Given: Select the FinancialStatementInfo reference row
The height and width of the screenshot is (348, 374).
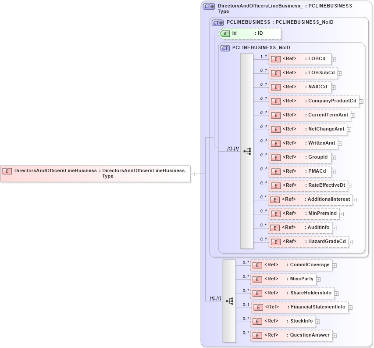Looking at the screenshot, I should point(302,307).
